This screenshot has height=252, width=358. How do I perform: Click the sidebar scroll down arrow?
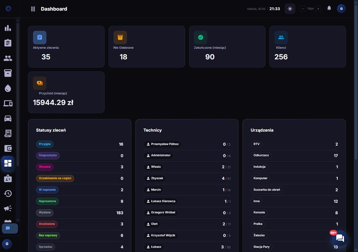(x=18, y=220)
